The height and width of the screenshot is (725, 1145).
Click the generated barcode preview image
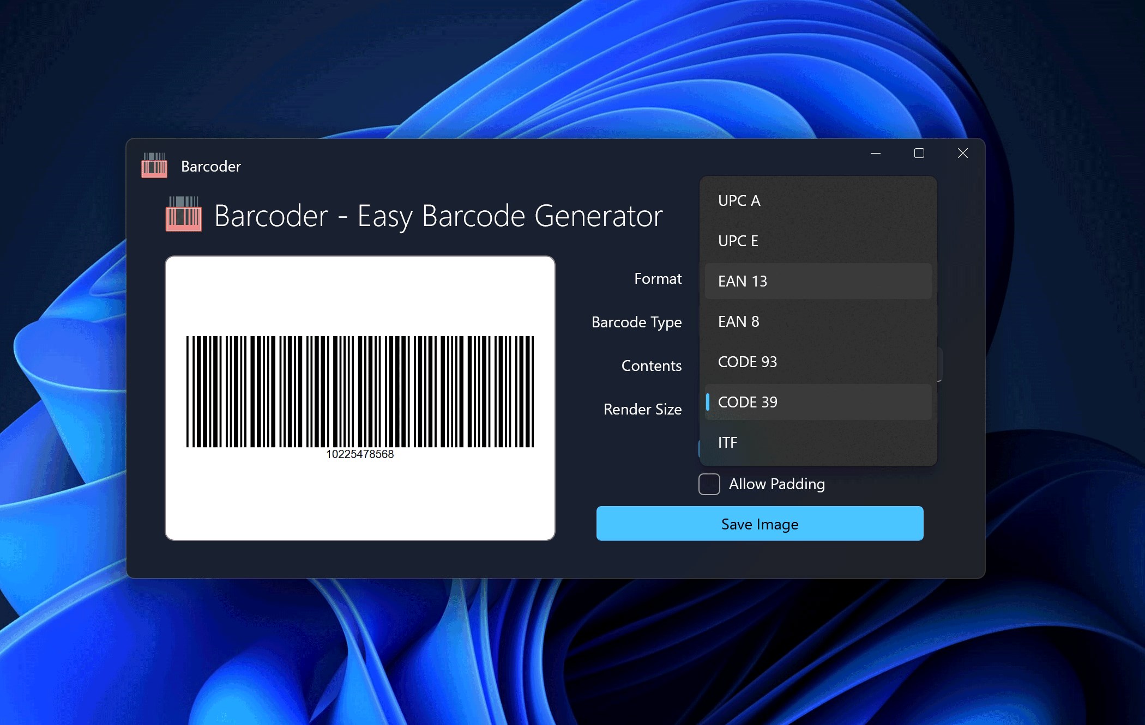point(360,391)
